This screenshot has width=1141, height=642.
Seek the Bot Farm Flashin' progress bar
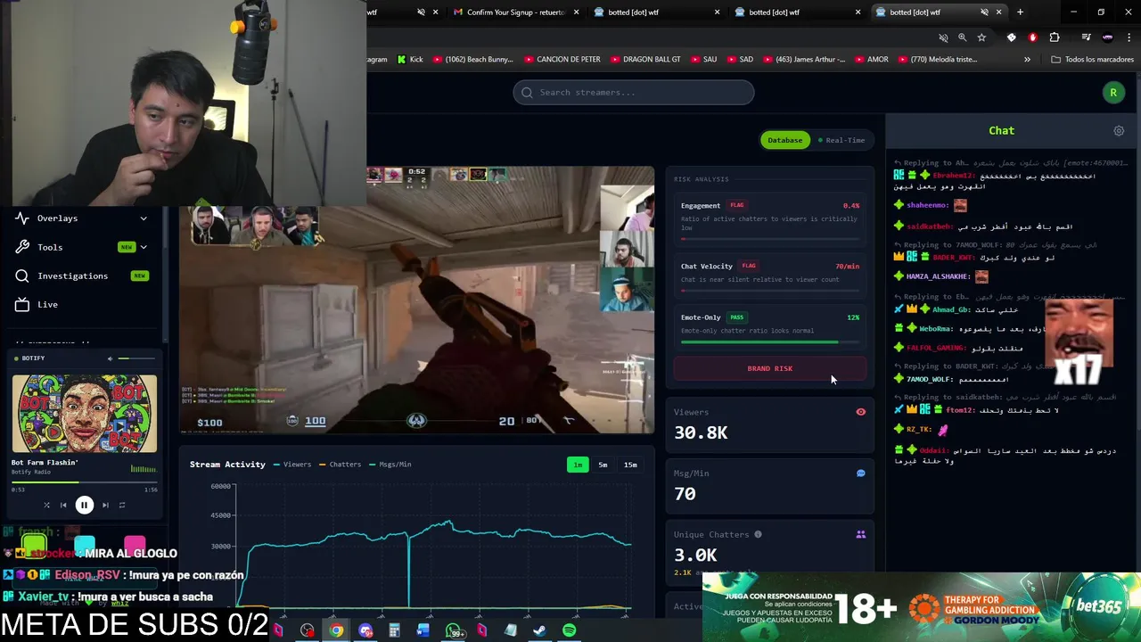[x=84, y=482]
